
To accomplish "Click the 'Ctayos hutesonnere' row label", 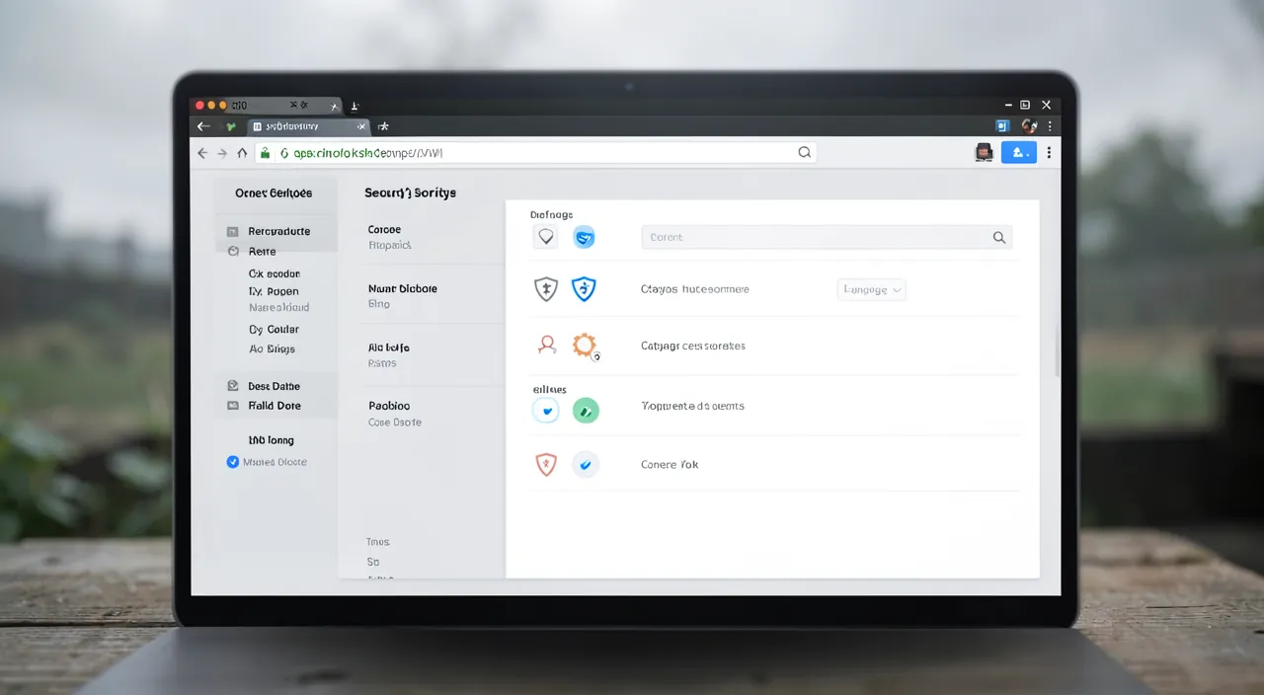I will (695, 289).
